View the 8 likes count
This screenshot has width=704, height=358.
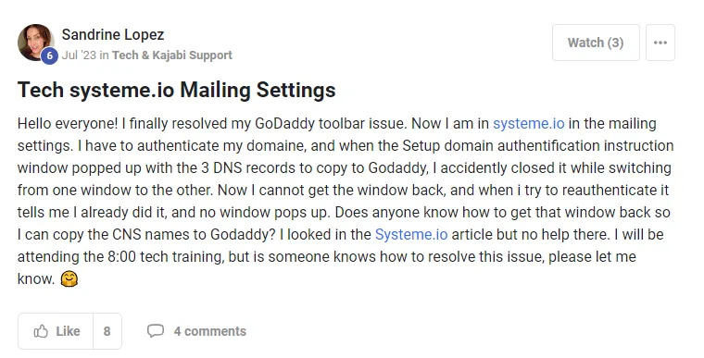[x=107, y=331]
